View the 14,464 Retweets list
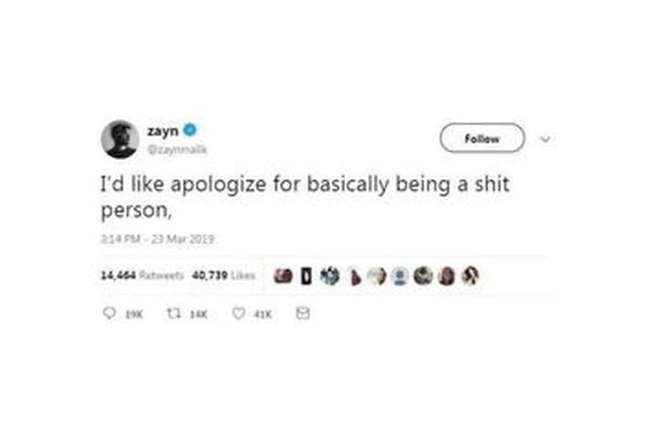 142,275
